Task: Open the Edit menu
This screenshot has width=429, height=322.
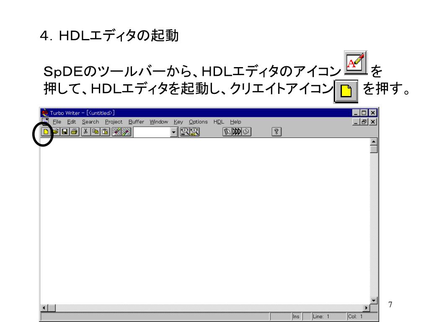Action: click(71, 122)
